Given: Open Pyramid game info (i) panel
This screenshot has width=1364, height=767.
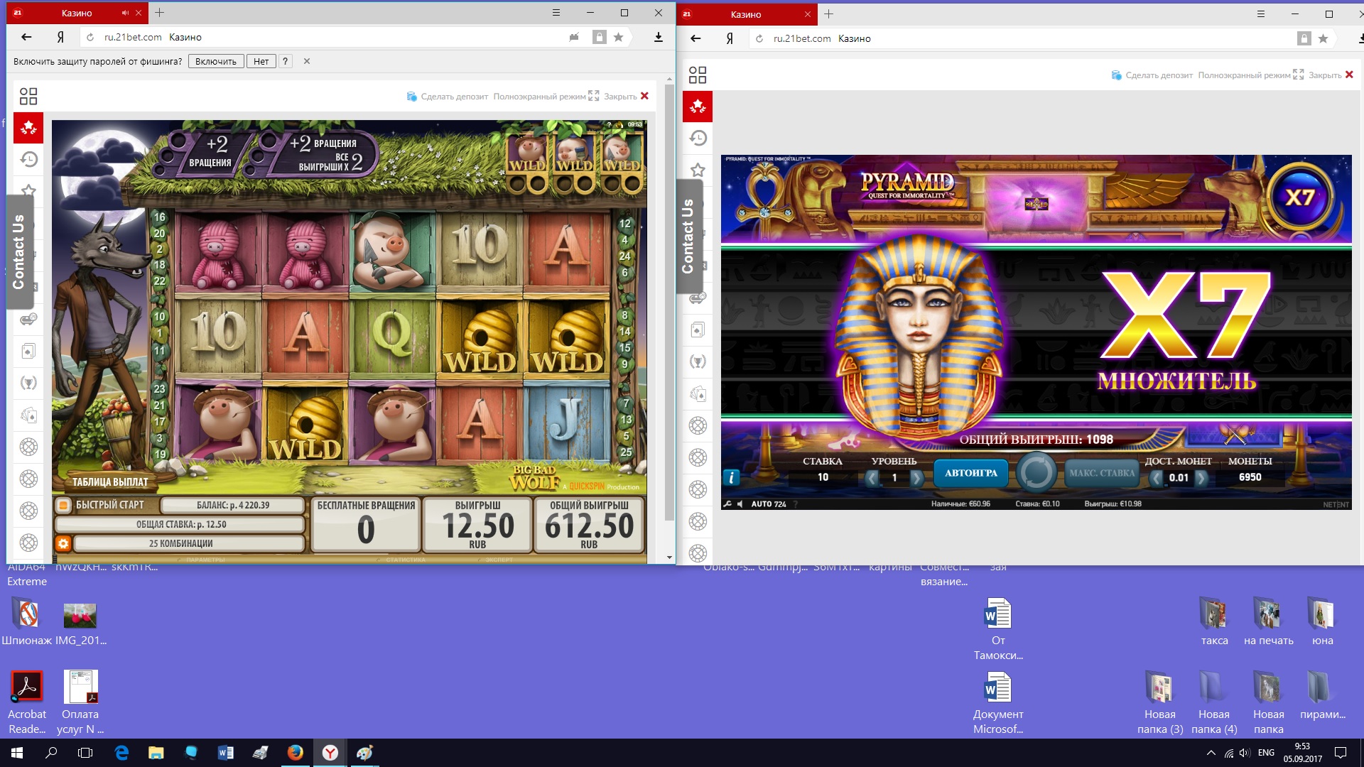Looking at the screenshot, I should click(731, 478).
